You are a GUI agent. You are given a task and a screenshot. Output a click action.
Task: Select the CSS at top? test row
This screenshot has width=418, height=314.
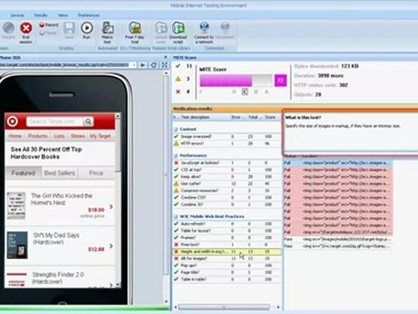pyautogui.click(x=226, y=170)
